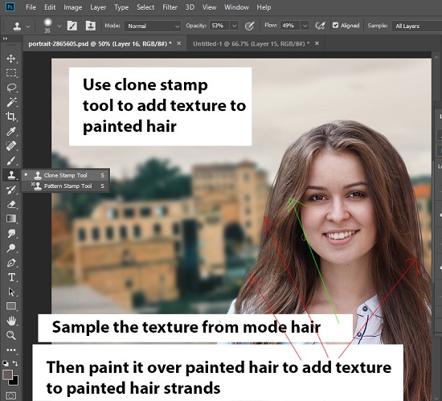Image resolution: width=442 pixels, height=401 pixels.
Task: Select the Eraser tool
Action: (x=11, y=205)
